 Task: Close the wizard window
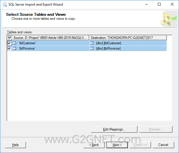[x=172, y=4]
